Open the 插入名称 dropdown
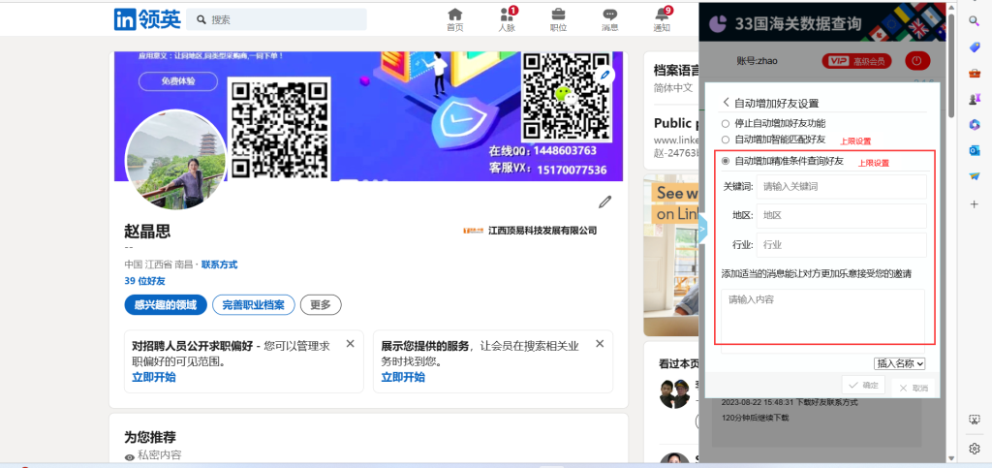This screenshot has height=468, width=992. (x=900, y=363)
